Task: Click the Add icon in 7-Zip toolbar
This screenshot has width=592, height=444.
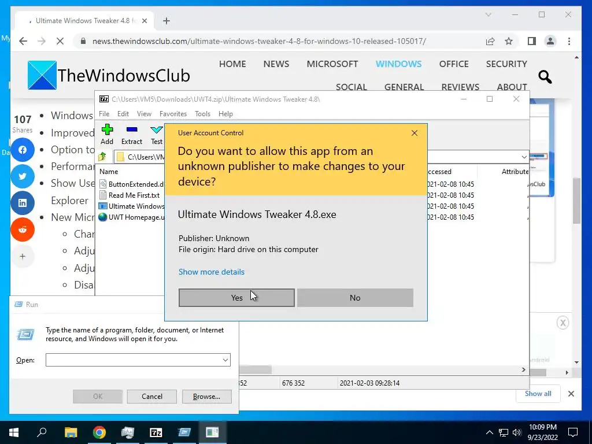Action: point(107,134)
